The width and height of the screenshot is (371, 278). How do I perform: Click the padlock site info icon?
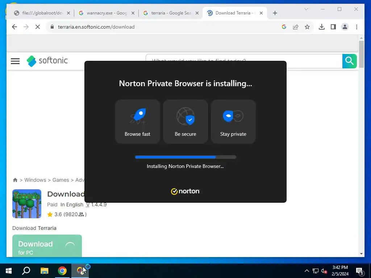(52, 27)
